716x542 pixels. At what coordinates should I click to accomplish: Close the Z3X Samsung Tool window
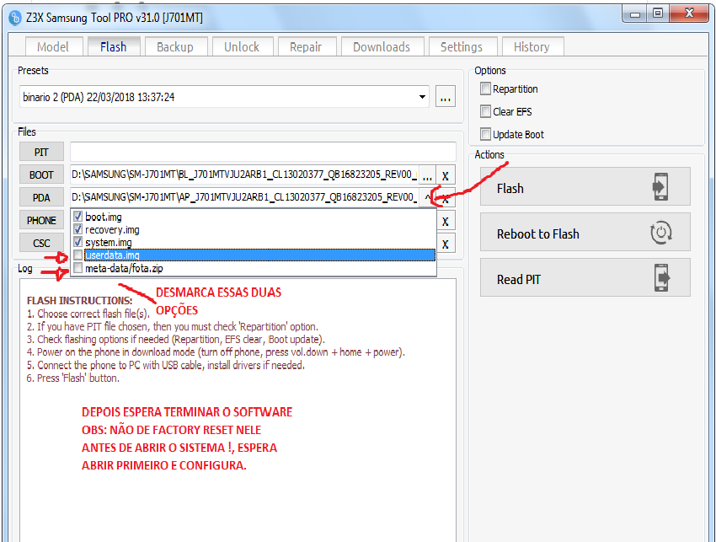coord(689,13)
